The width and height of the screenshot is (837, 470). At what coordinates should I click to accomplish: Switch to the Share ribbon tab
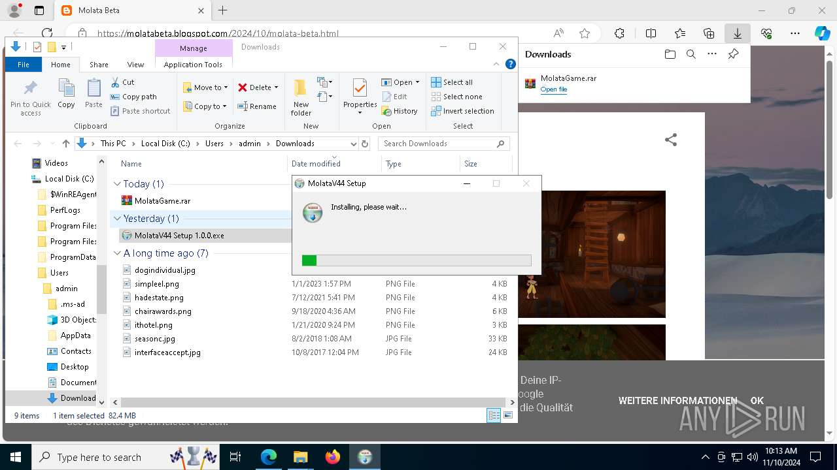click(x=99, y=65)
